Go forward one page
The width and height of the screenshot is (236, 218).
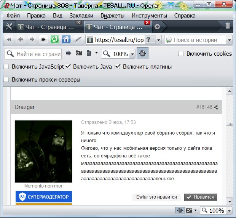click(x=32, y=40)
